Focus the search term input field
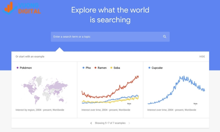 pyautogui.click(x=106, y=37)
